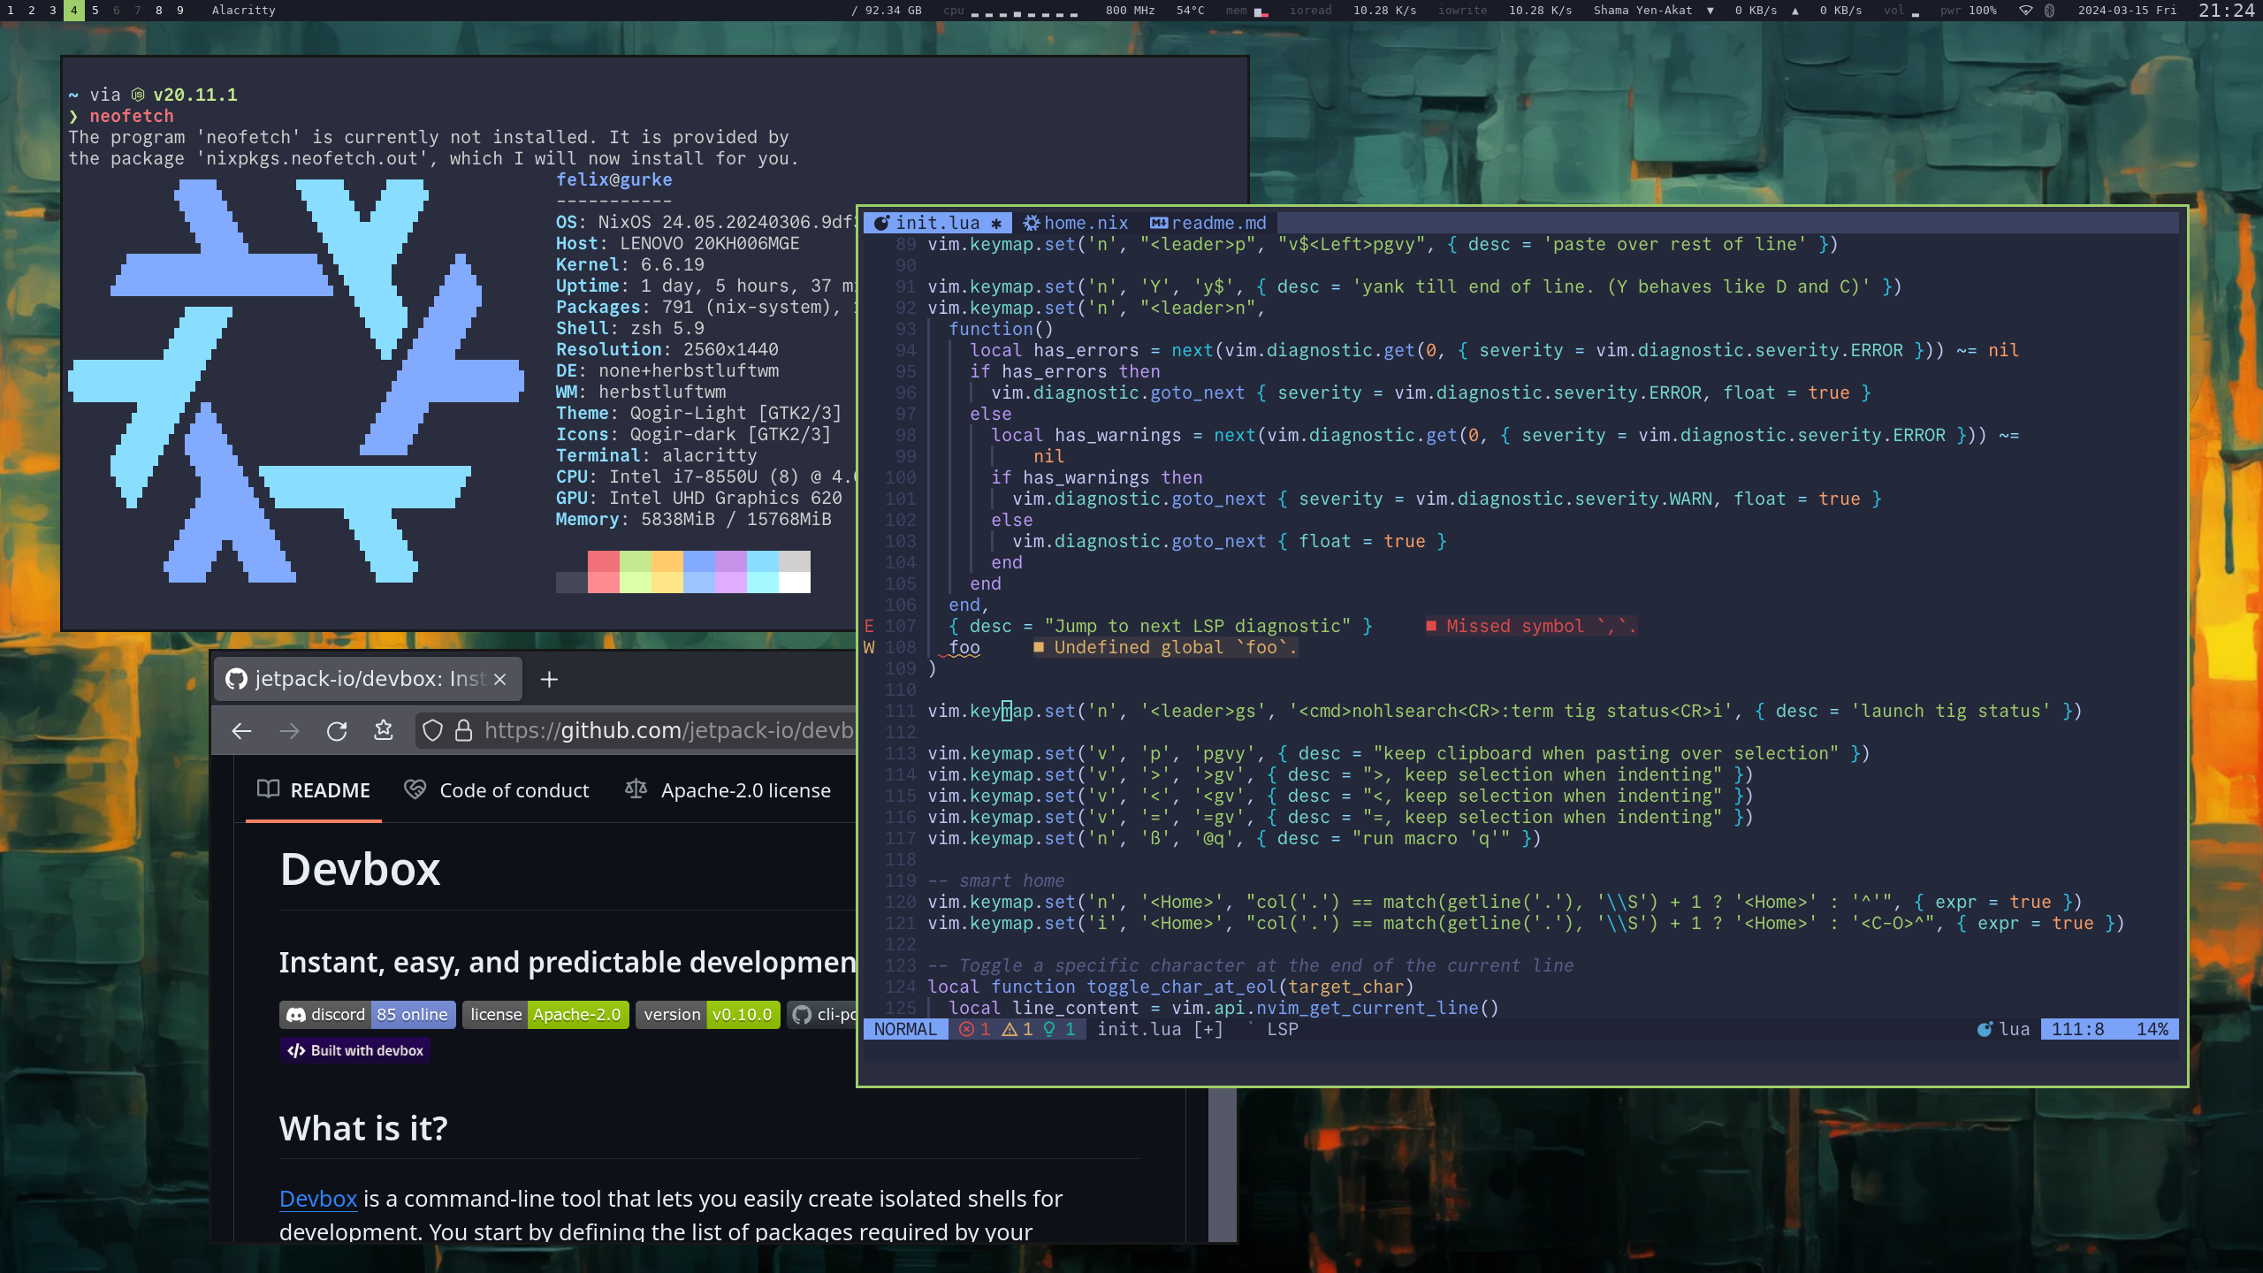
Task: Go back in the browser
Action: click(x=241, y=731)
